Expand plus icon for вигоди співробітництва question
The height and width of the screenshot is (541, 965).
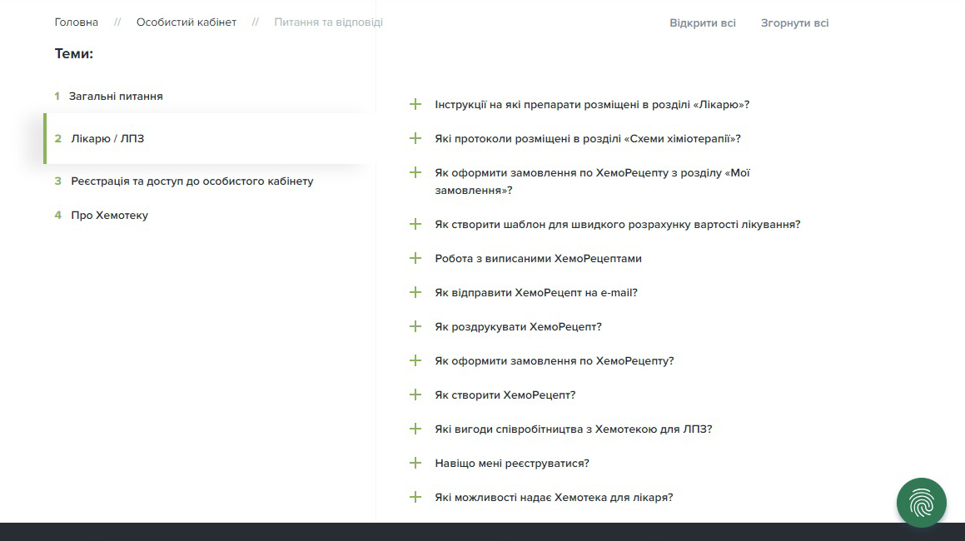(x=415, y=429)
